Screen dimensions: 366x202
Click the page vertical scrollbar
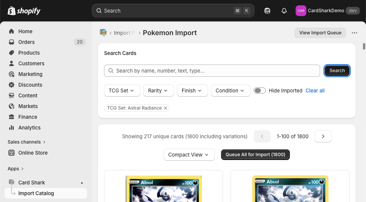coord(364,46)
